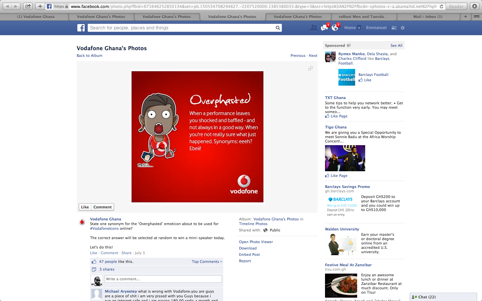Reload the page with the refresh icon
Viewport: 482px width, 301px height.
pos(441,6)
